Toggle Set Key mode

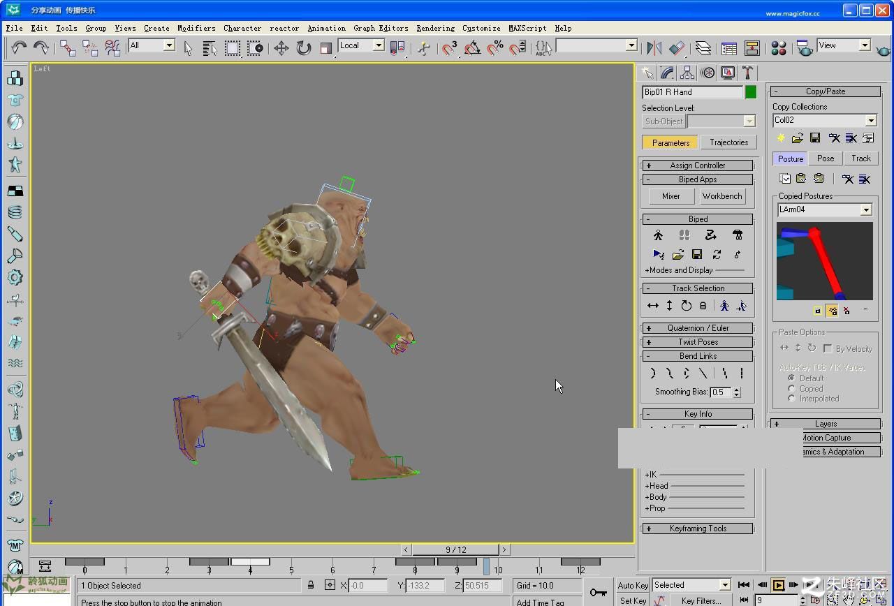tap(632, 600)
